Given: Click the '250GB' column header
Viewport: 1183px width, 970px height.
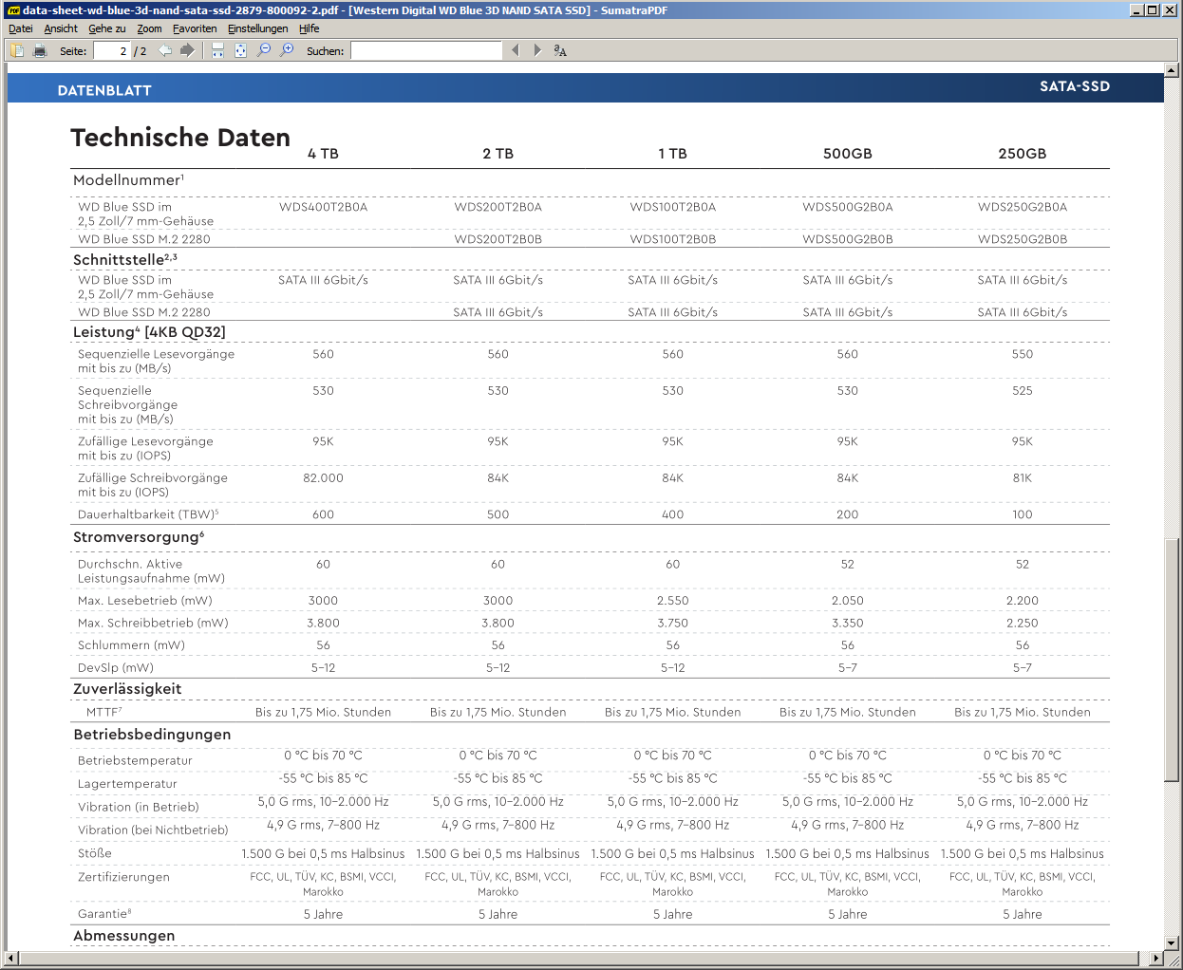Looking at the screenshot, I should pyautogui.click(x=1022, y=154).
